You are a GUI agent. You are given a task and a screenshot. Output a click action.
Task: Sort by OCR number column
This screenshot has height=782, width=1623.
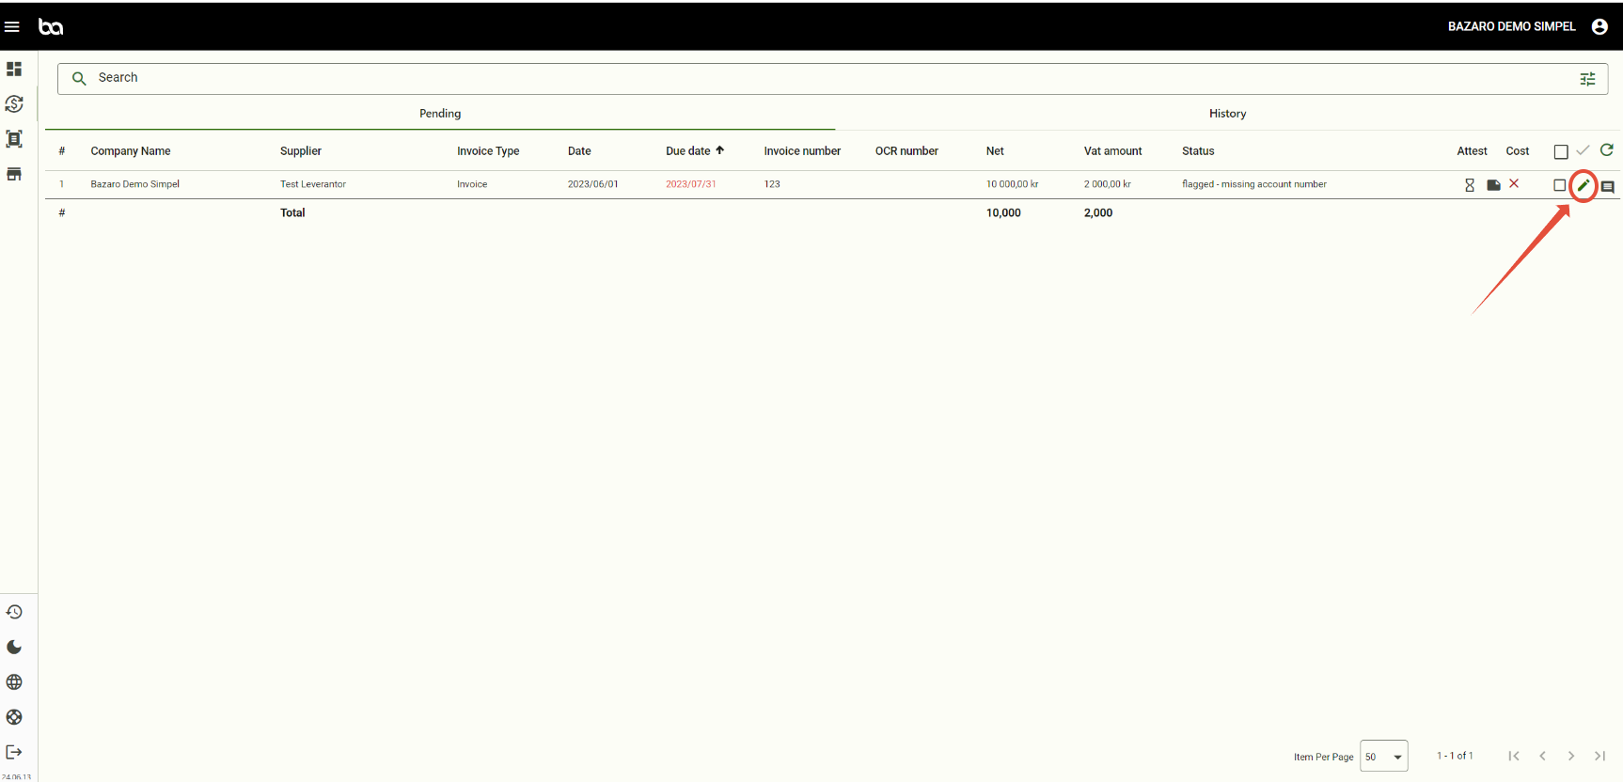point(906,151)
